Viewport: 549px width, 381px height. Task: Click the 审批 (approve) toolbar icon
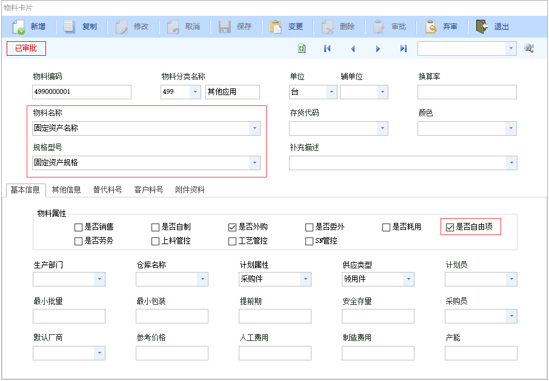point(379,27)
